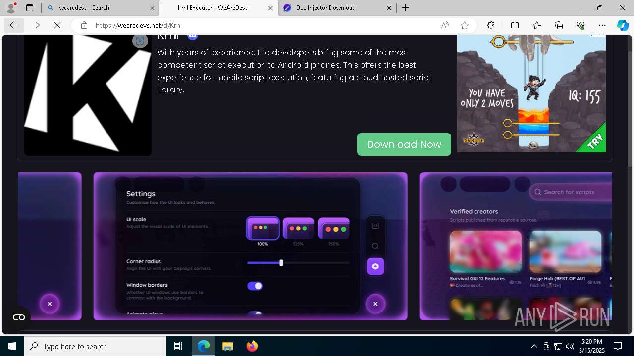Image resolution: width=634 pixels, height=356 pixels.
Task: Open the Discord icon next to Krnl title
Action: (x=193, y=36)
